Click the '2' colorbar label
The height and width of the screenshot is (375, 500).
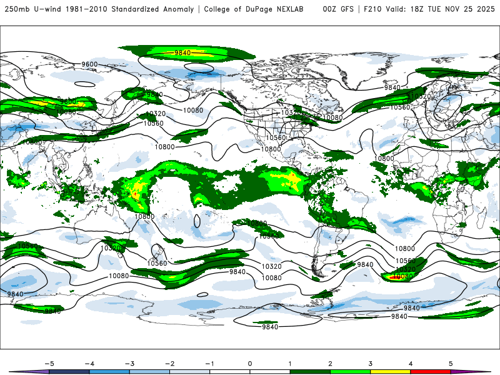330,364
